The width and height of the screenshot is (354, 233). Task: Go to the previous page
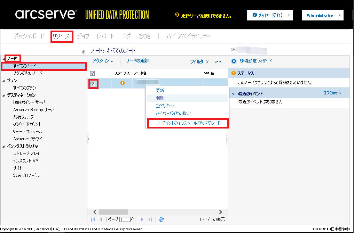(x=101, y=219)
